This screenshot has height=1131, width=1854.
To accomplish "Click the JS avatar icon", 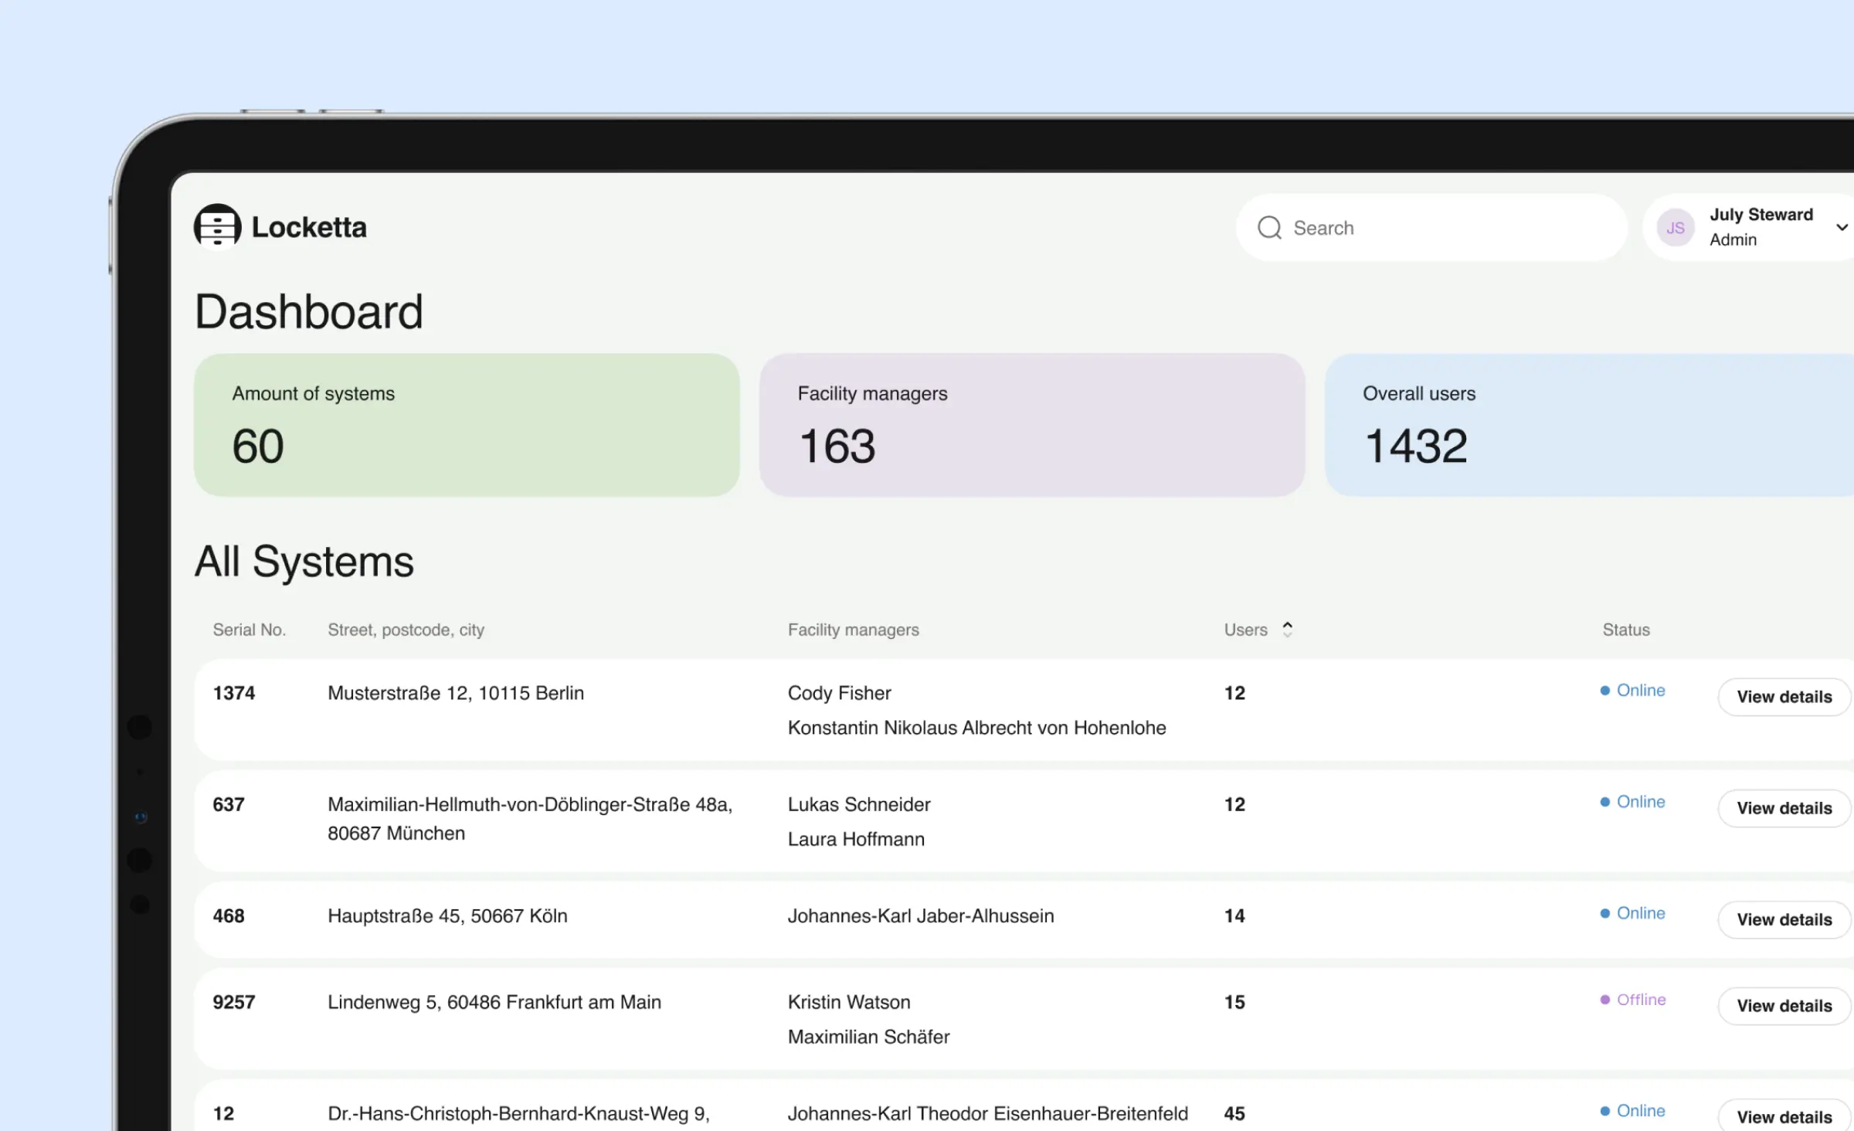I will tap(1675, 227).
